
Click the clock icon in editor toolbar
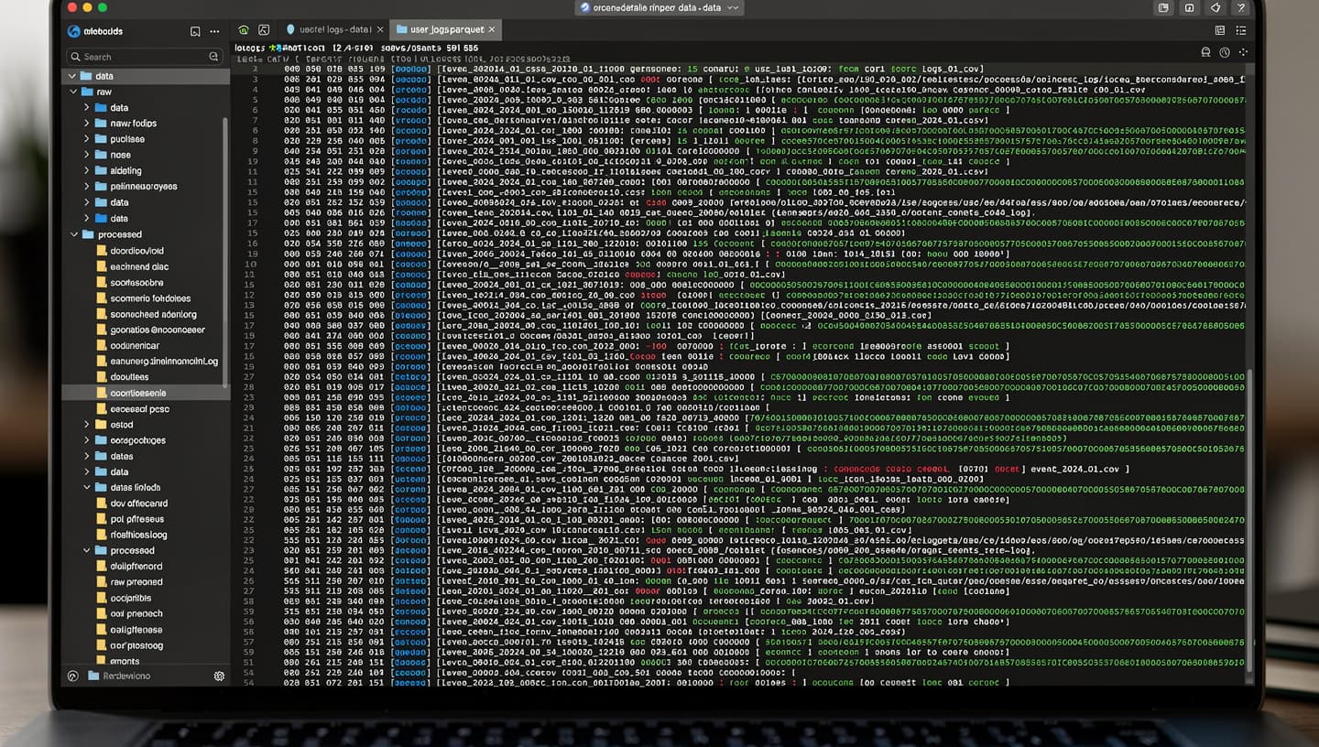[x=1225, y=52]
